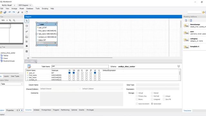This screenshot has width=206, height=116.
Task: Check the Primary Key storage option
Action: point(137,96)
